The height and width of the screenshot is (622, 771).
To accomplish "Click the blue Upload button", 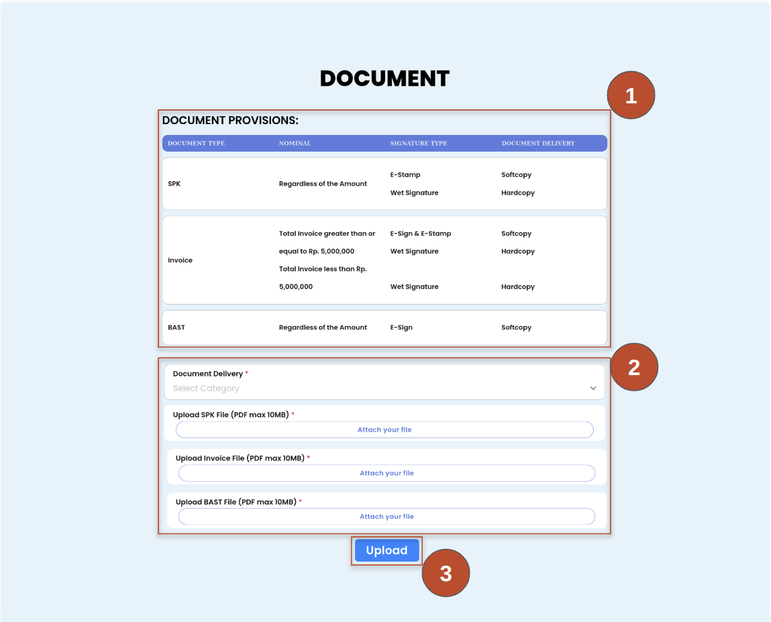I will click(x=387, y=550).
